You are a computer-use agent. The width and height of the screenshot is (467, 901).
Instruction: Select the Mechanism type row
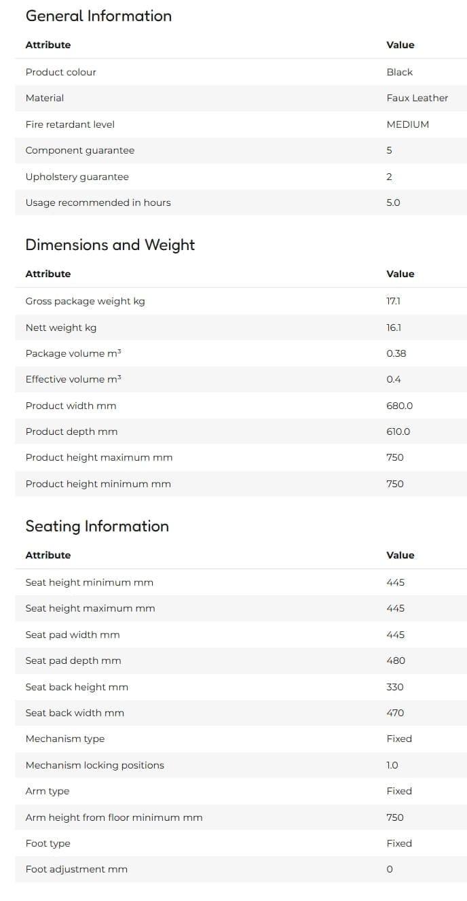click(x=241, y=739)
